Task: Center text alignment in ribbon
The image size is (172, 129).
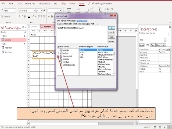Action: 41,16
